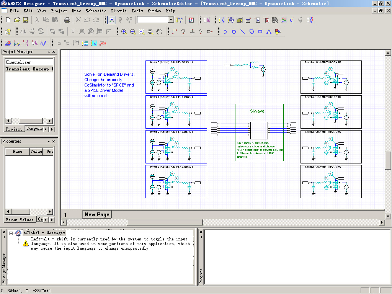Select the Draw Line tool
Viewport: 392px width, 294px height.
[242, 31]
